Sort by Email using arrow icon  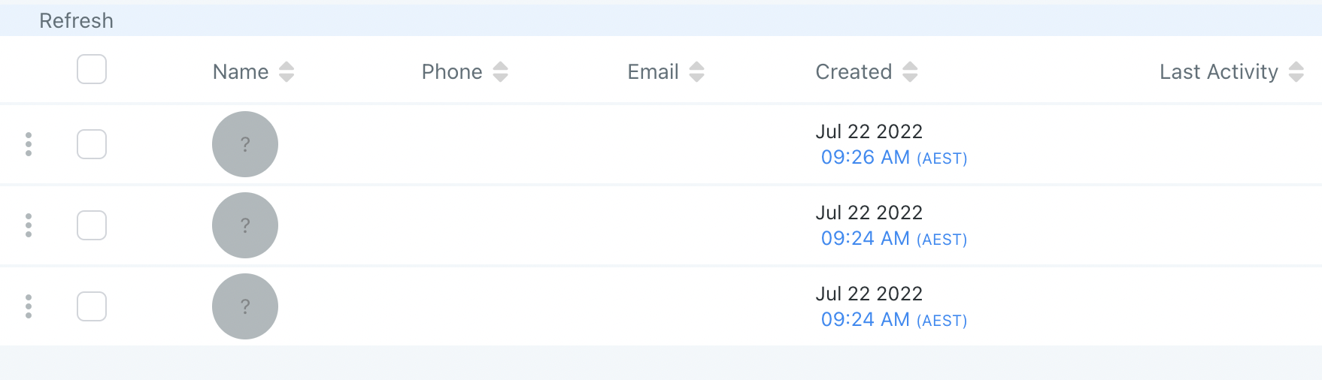[697, 72]
